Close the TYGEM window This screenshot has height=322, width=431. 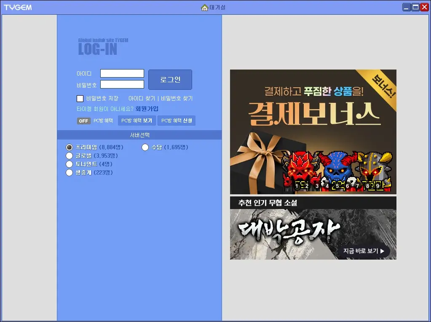(x=424, y=8)
